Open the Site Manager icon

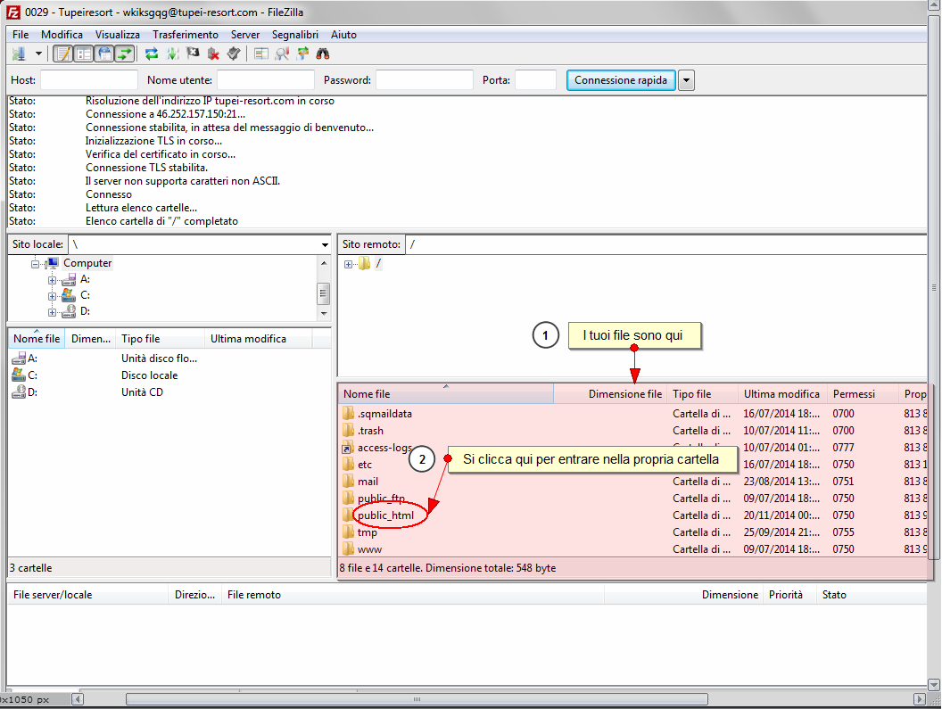(x=19, y=54)
